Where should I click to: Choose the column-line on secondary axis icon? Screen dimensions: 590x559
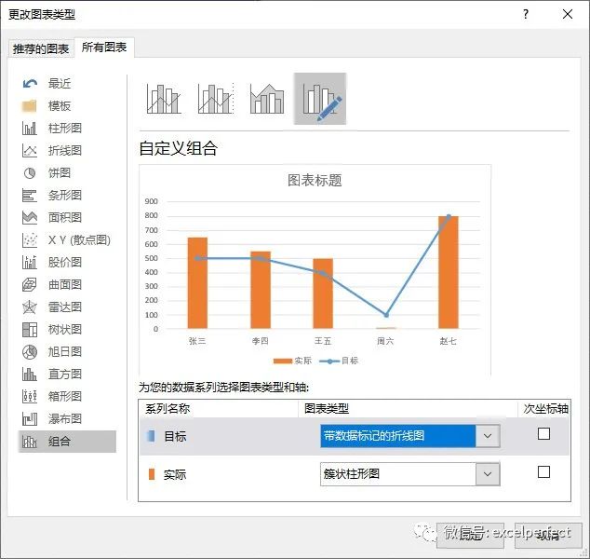pos(216,99)
